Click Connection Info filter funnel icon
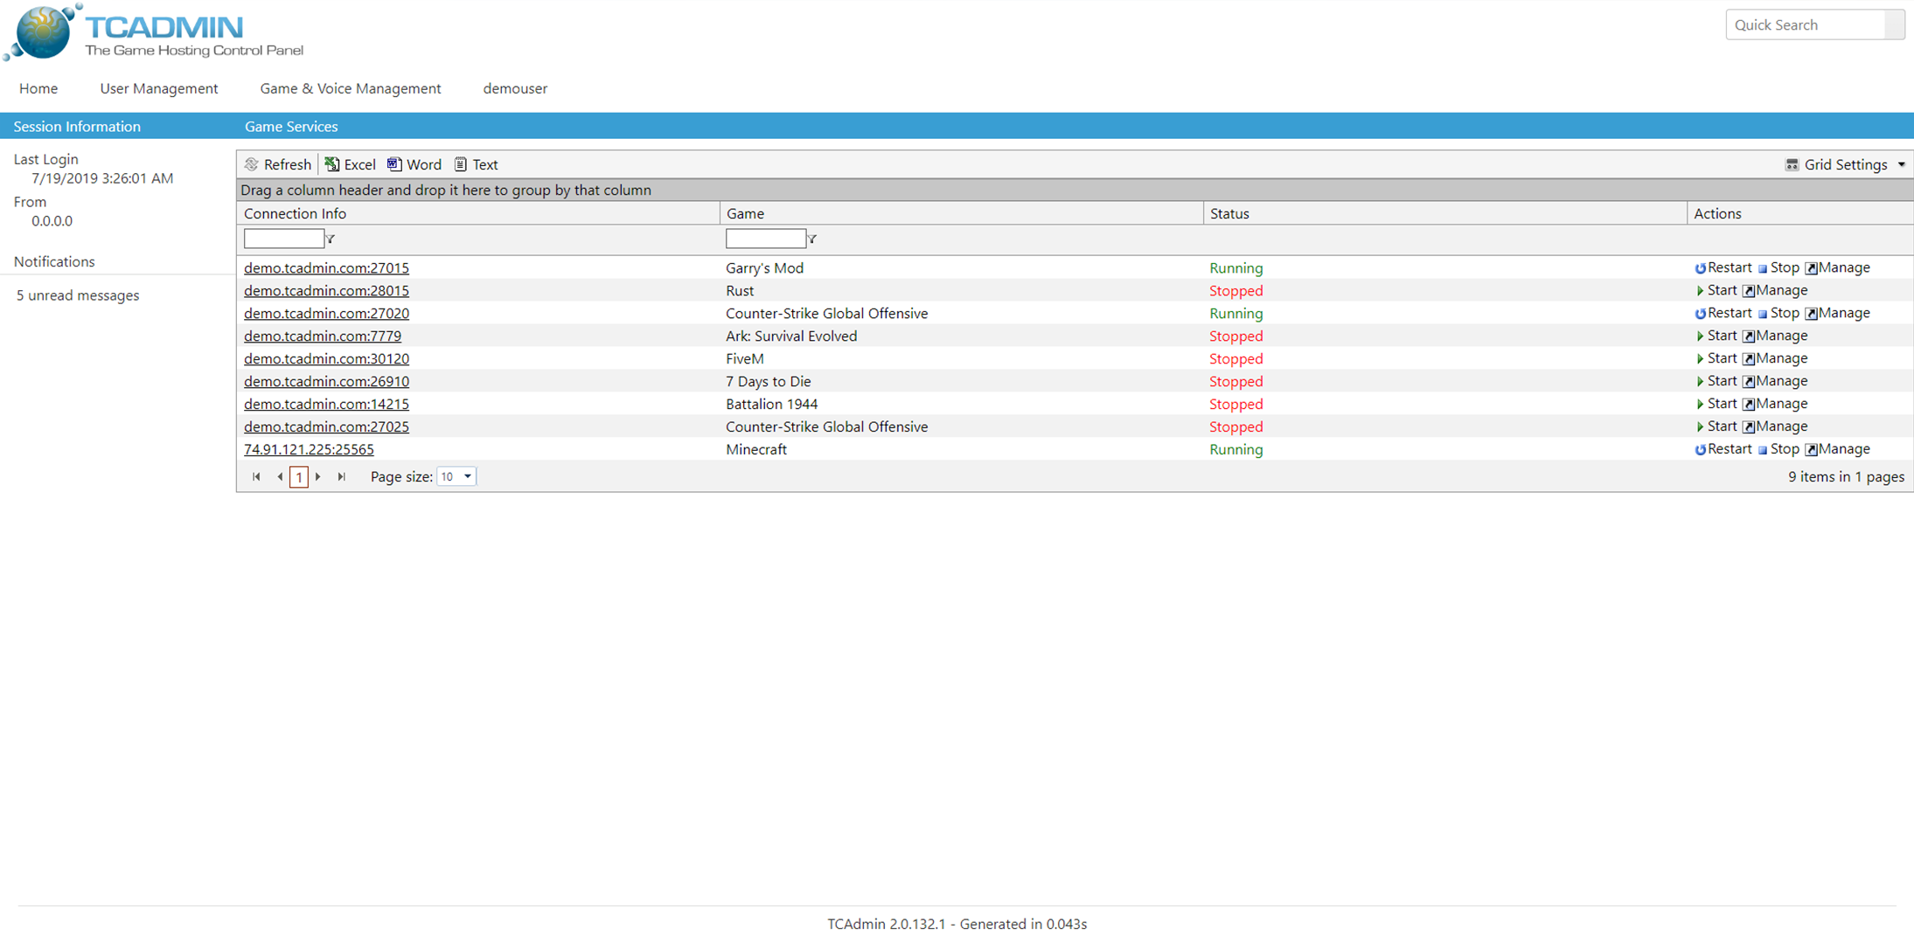1914x936 pixels. pos(331,239)
